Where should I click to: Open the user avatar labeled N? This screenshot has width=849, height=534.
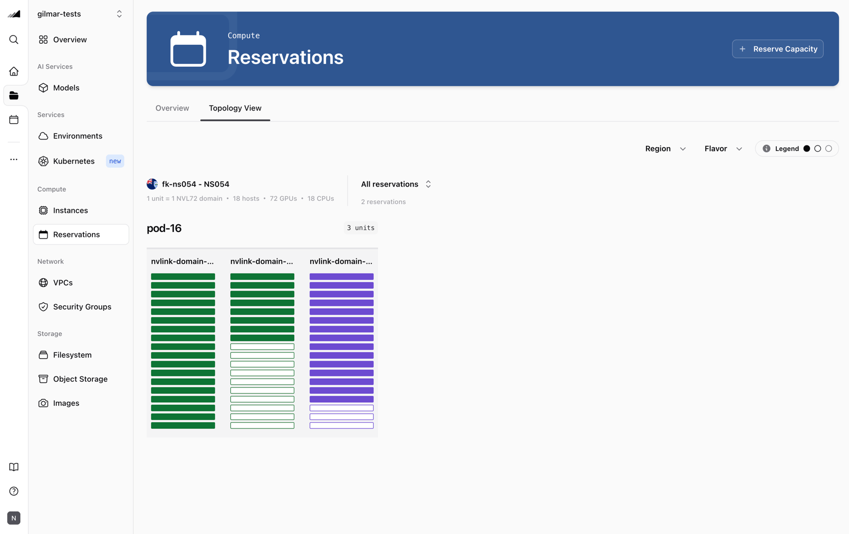(x=14, y=518)
